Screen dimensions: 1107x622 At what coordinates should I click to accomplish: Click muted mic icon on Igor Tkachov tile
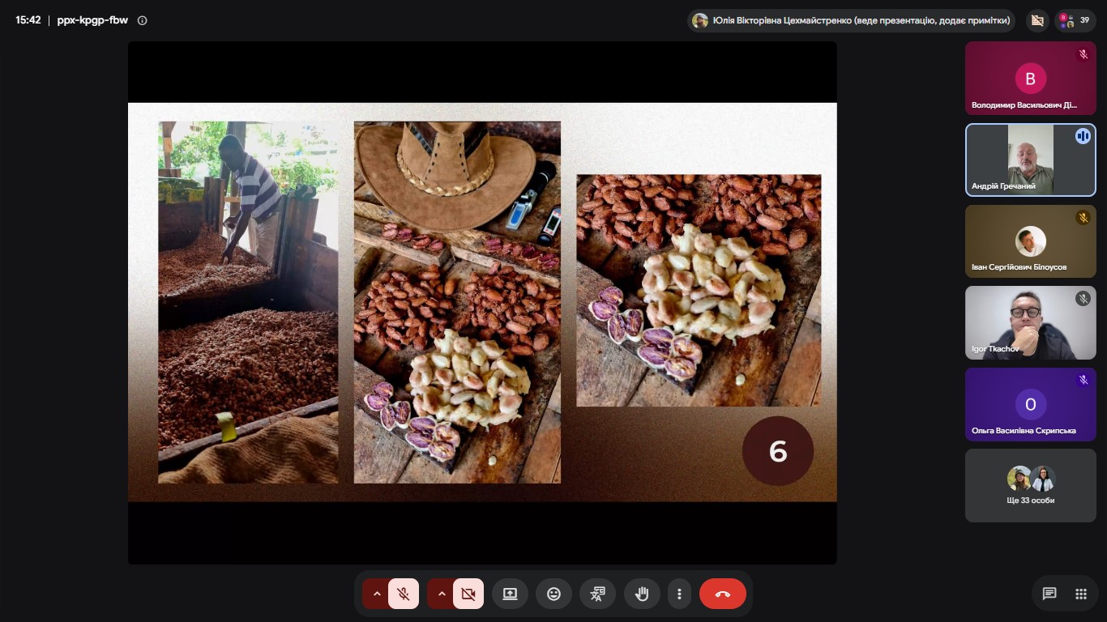click(1083, 299)
